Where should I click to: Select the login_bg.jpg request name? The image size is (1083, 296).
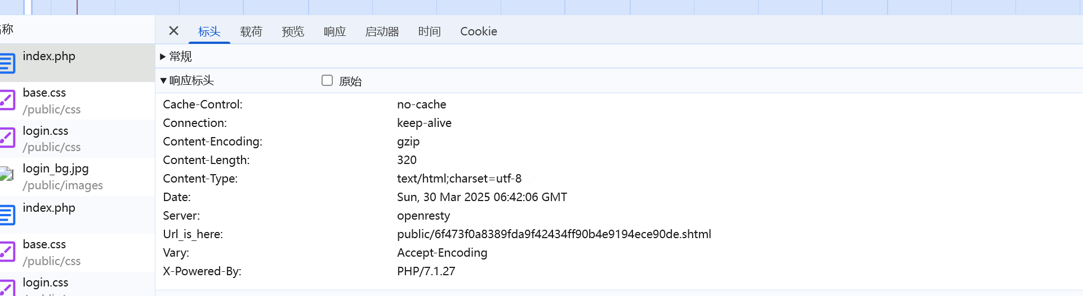(56, 169)
